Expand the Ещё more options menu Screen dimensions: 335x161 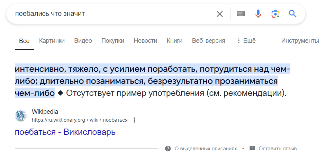246,41
